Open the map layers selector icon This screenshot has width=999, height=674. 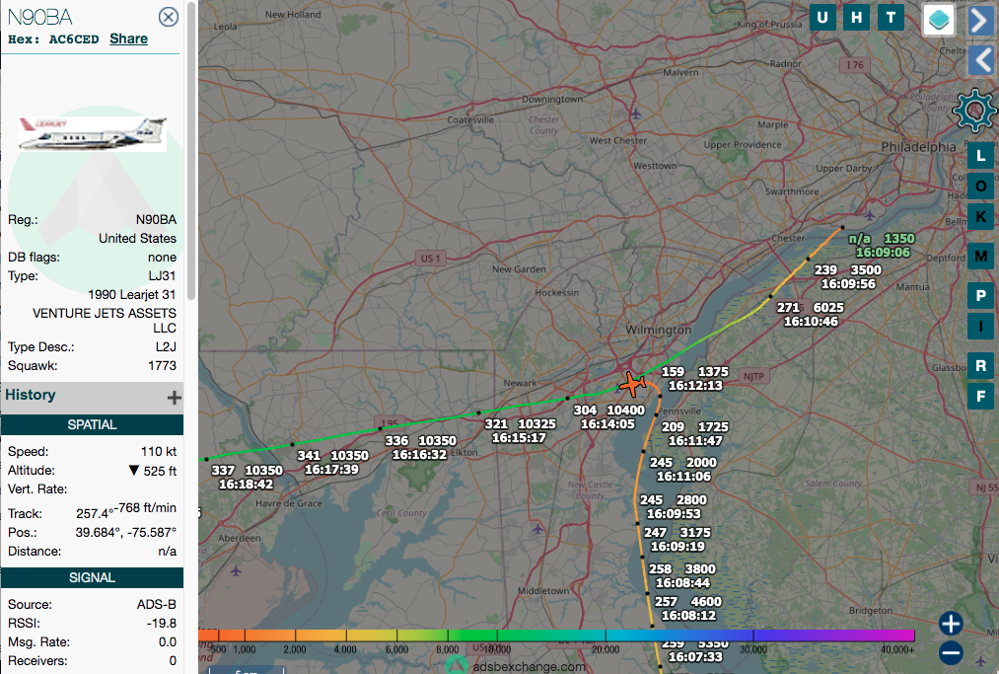click(939, 20)
